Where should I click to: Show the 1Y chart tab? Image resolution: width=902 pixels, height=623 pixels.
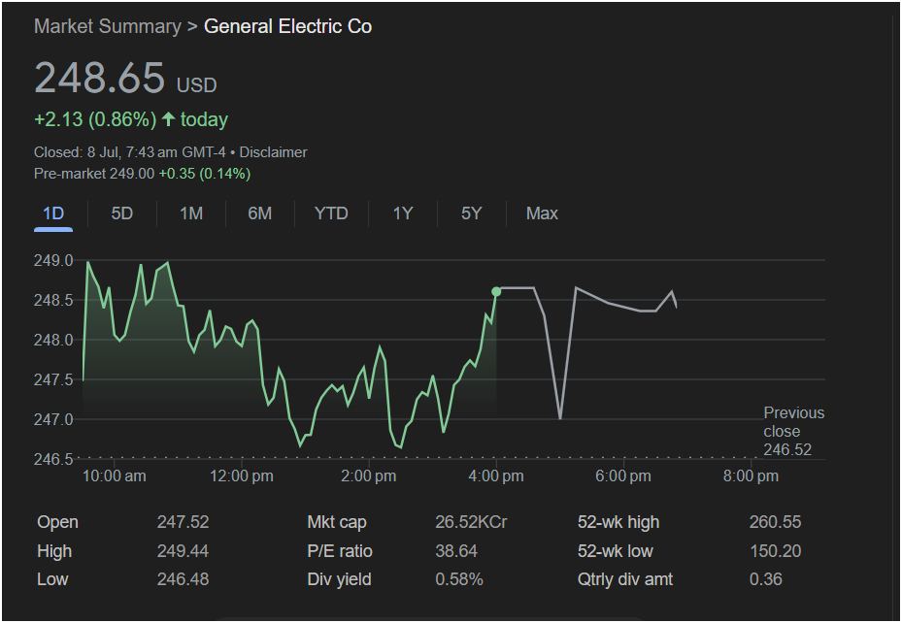(x=403, y=213)
